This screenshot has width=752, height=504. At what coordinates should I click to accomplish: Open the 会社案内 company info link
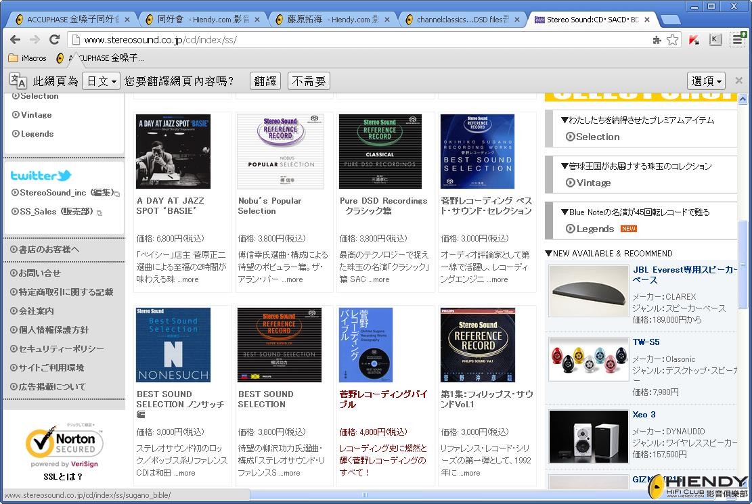[x=32, y=311]
